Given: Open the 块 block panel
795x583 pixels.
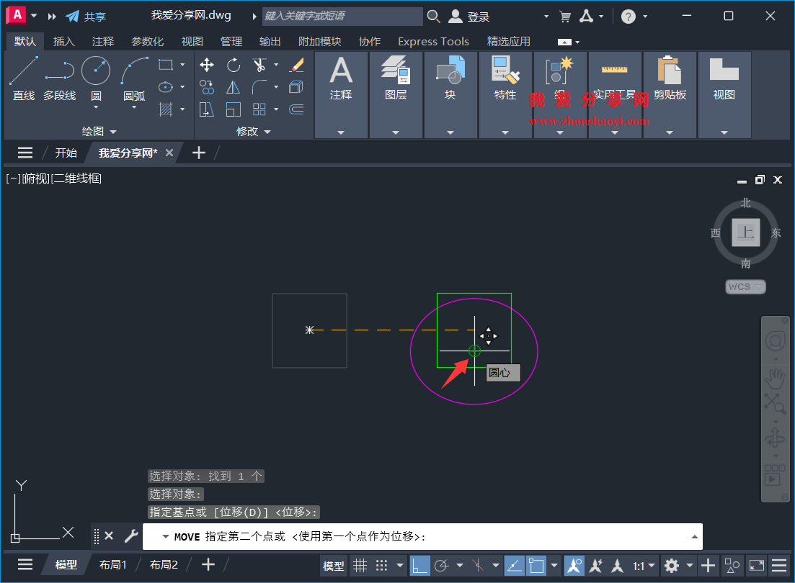Looking at the screenshot, I should (x=450, y=95).
